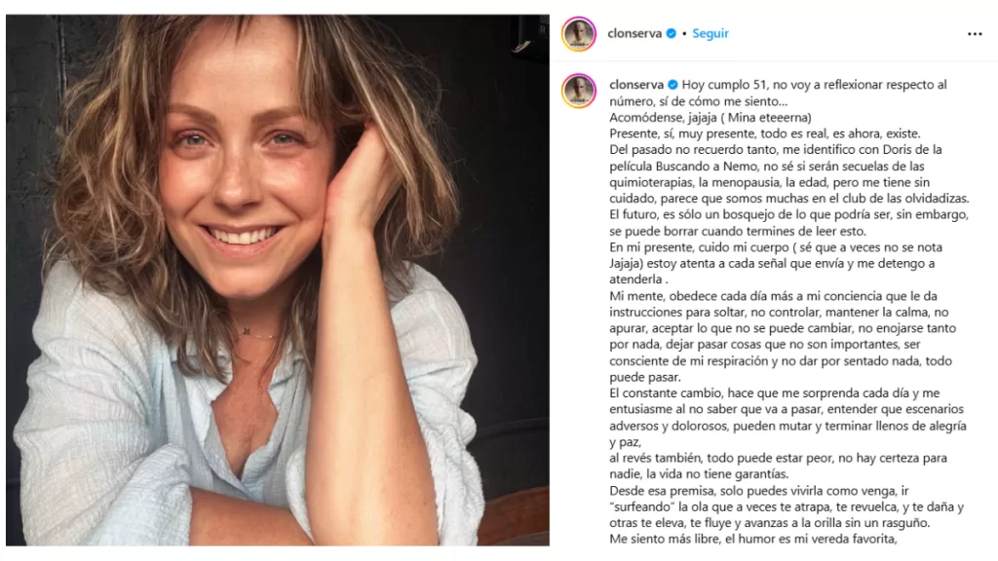Click the clonserva avatar beside the caption

[x=579, y=91]
